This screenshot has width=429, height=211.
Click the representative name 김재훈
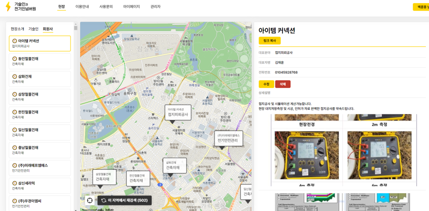[279, 63]
